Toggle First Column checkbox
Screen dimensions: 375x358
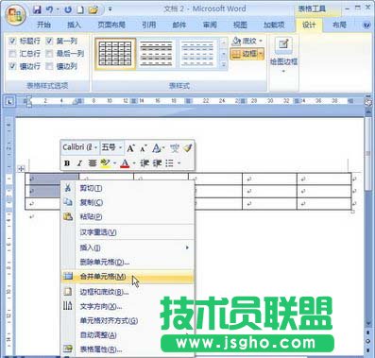click(x=49, y=41)
